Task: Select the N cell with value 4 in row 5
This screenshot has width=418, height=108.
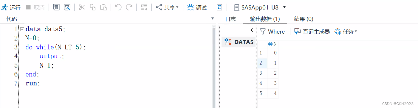Action: 273,93
